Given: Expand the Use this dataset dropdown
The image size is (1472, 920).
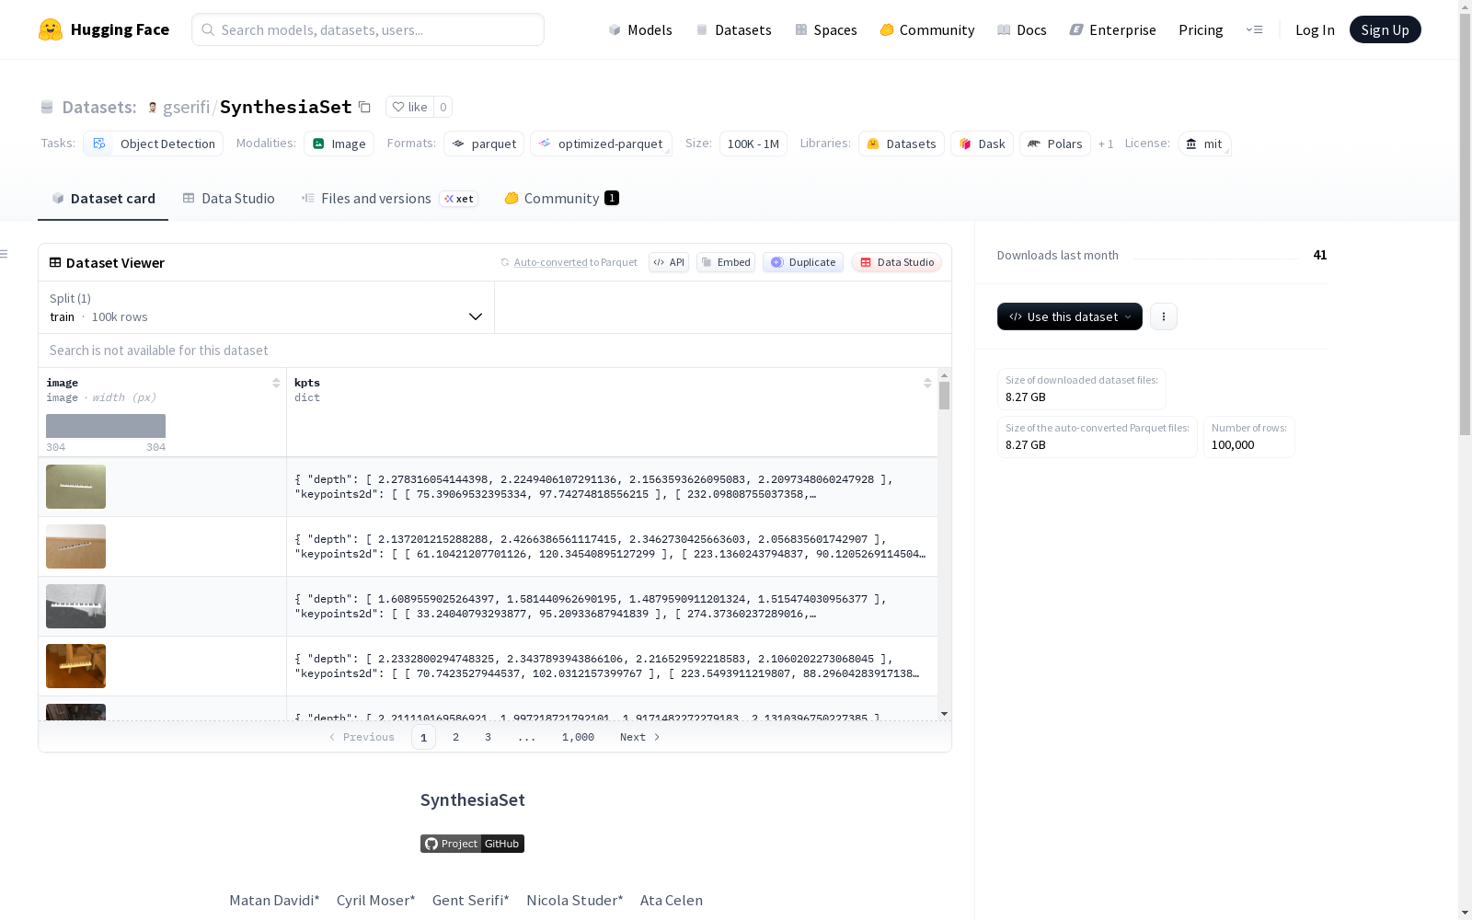Looking at the screenshot, I should click(1070, 316).
